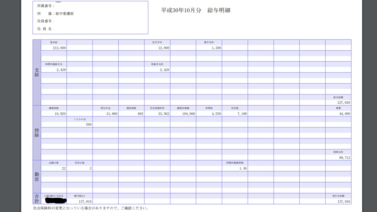Click the 残業手当計 amount cell
This screenshot has height=212, width=377.
[164, 70]
